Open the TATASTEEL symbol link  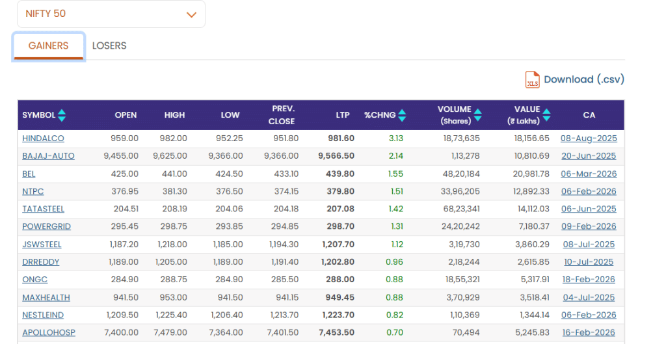43,209
